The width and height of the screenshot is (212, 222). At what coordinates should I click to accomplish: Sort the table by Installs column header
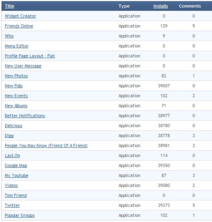[161, 6]
